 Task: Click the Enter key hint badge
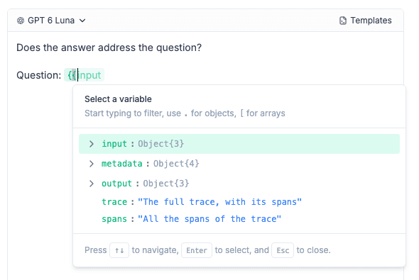pyautogui.click(x=197, y=250)
